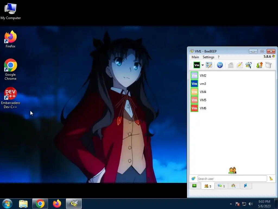Select user VM6 in the user list

point(233,108)
